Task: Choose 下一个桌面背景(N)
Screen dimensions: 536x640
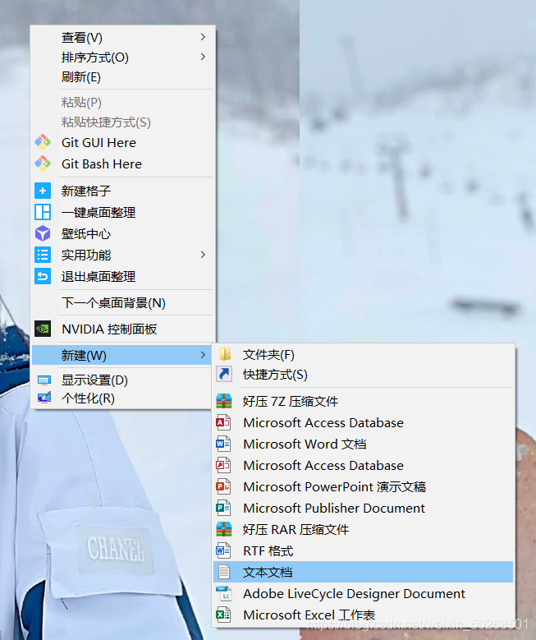Action: pos(113,303)
